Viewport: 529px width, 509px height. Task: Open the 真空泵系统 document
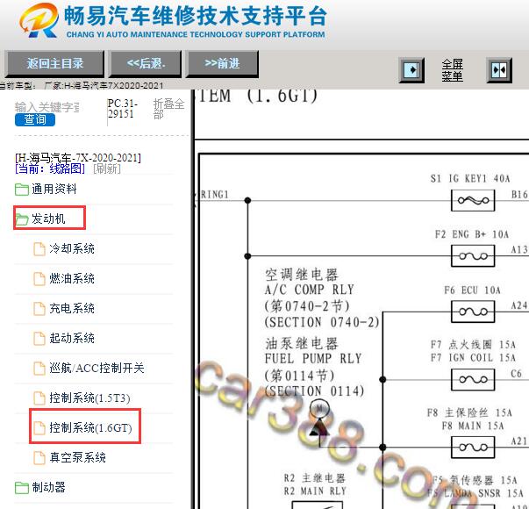pos(77,457)
